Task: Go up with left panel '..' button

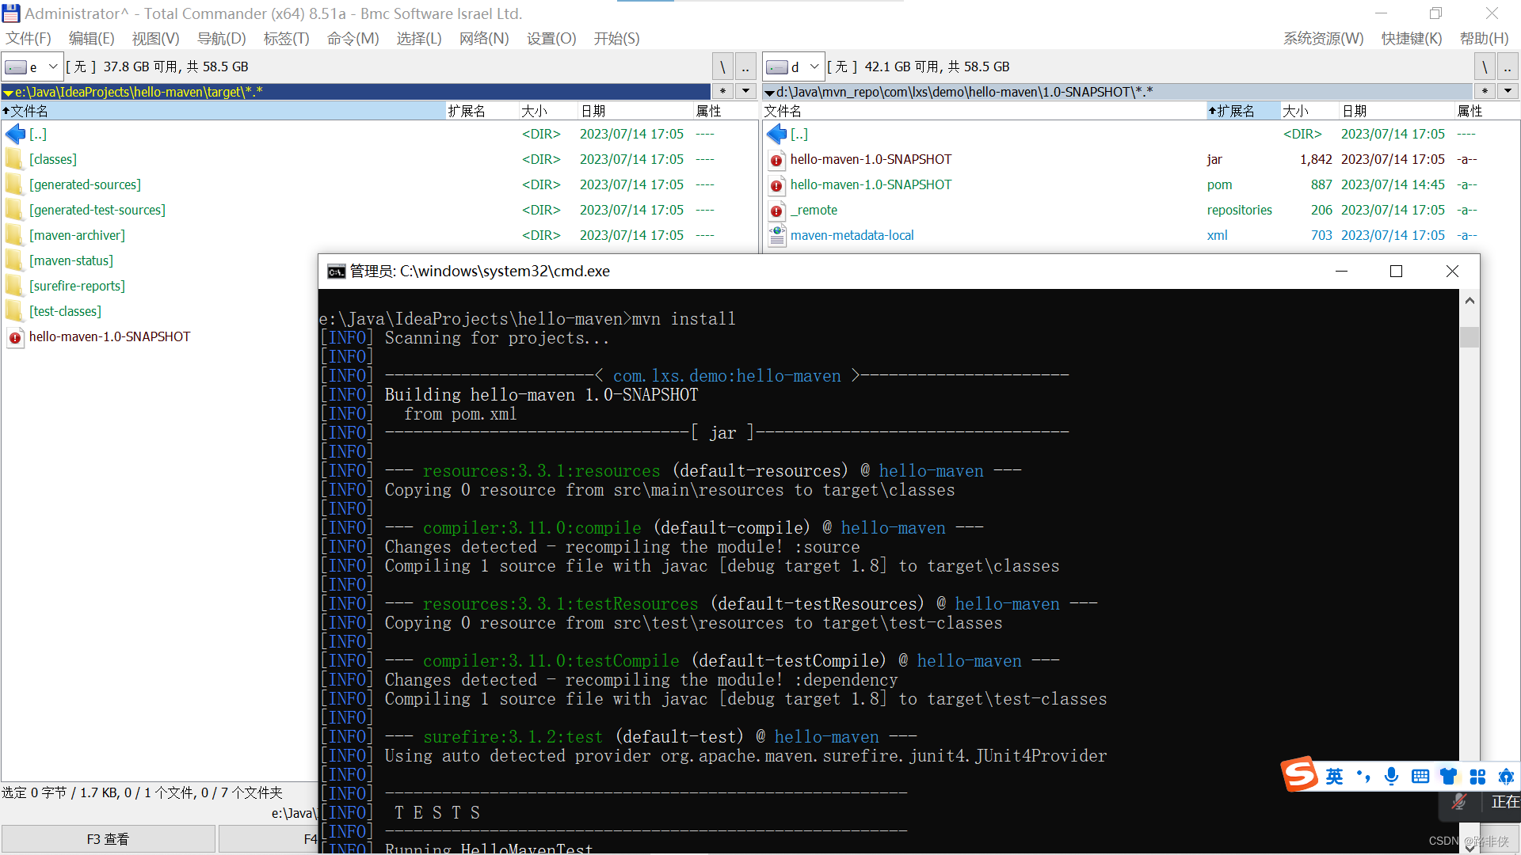Action: pos(745,67)
